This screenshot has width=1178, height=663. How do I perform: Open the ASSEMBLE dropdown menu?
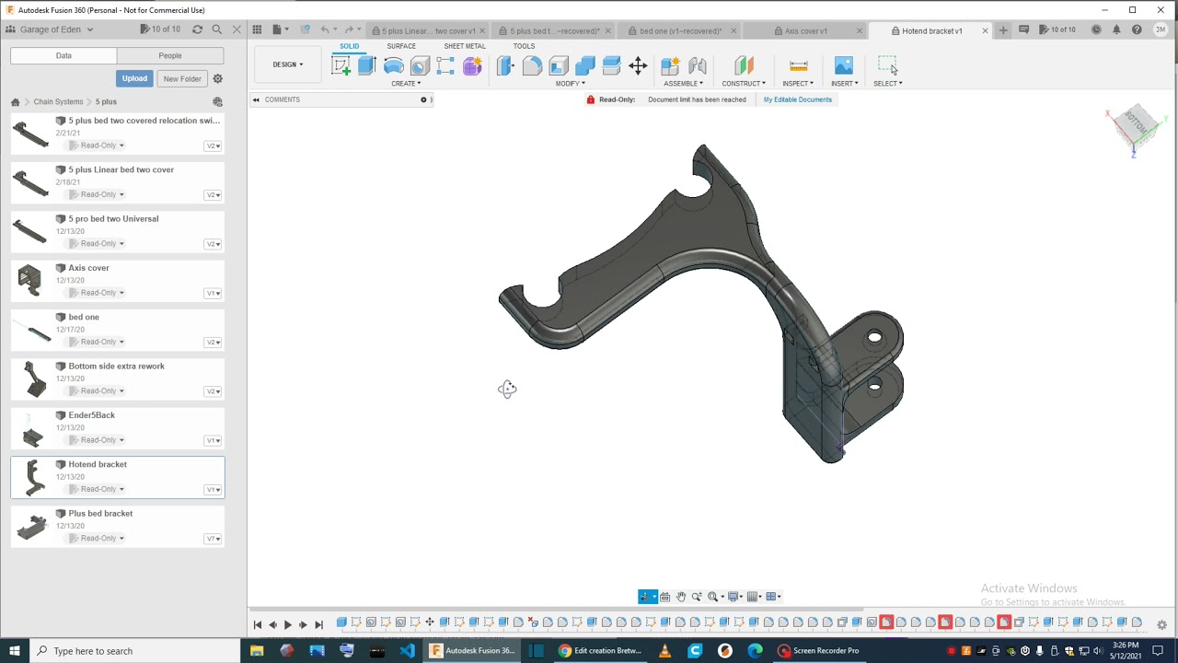tap(684, 84)
